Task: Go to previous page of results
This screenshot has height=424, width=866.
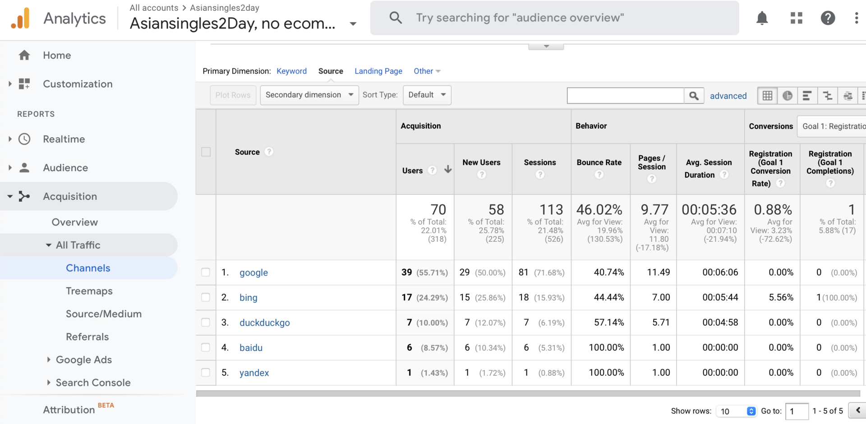Action: (x=857, y=410)
